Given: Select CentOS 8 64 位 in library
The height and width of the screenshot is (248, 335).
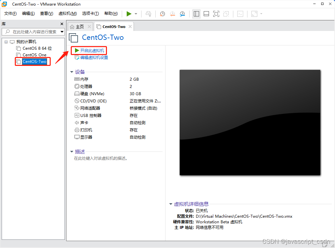Looking at the screenshot, I should click(37, 48).
